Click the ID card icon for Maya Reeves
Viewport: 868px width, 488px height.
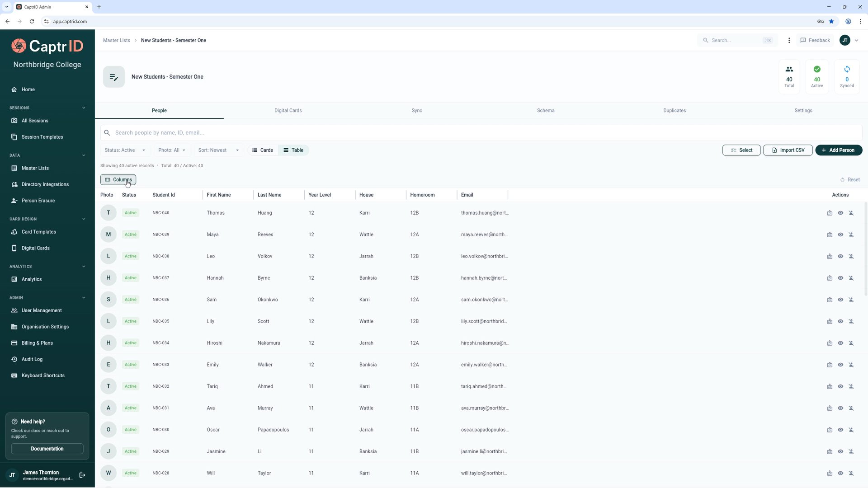(830, 235)
